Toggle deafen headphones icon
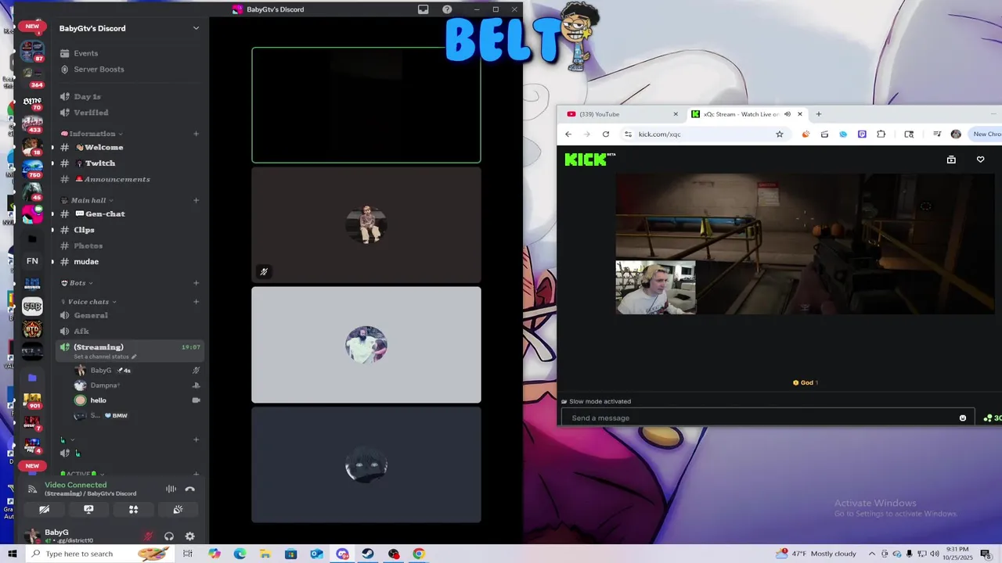Viewport: 1002px width, 563px height. coord(169,536)
